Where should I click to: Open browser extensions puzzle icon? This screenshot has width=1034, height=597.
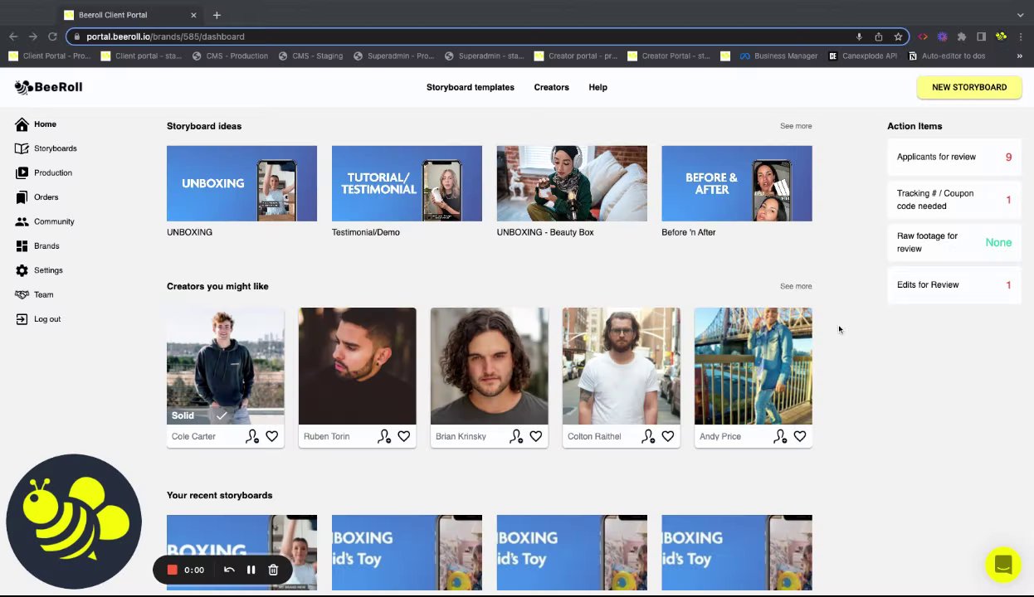(962, 36)
